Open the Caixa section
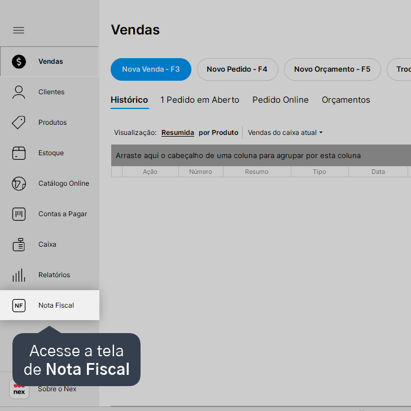Image resolution: width=411 pixels, height=411 pixels. click(x=49, y=244)
